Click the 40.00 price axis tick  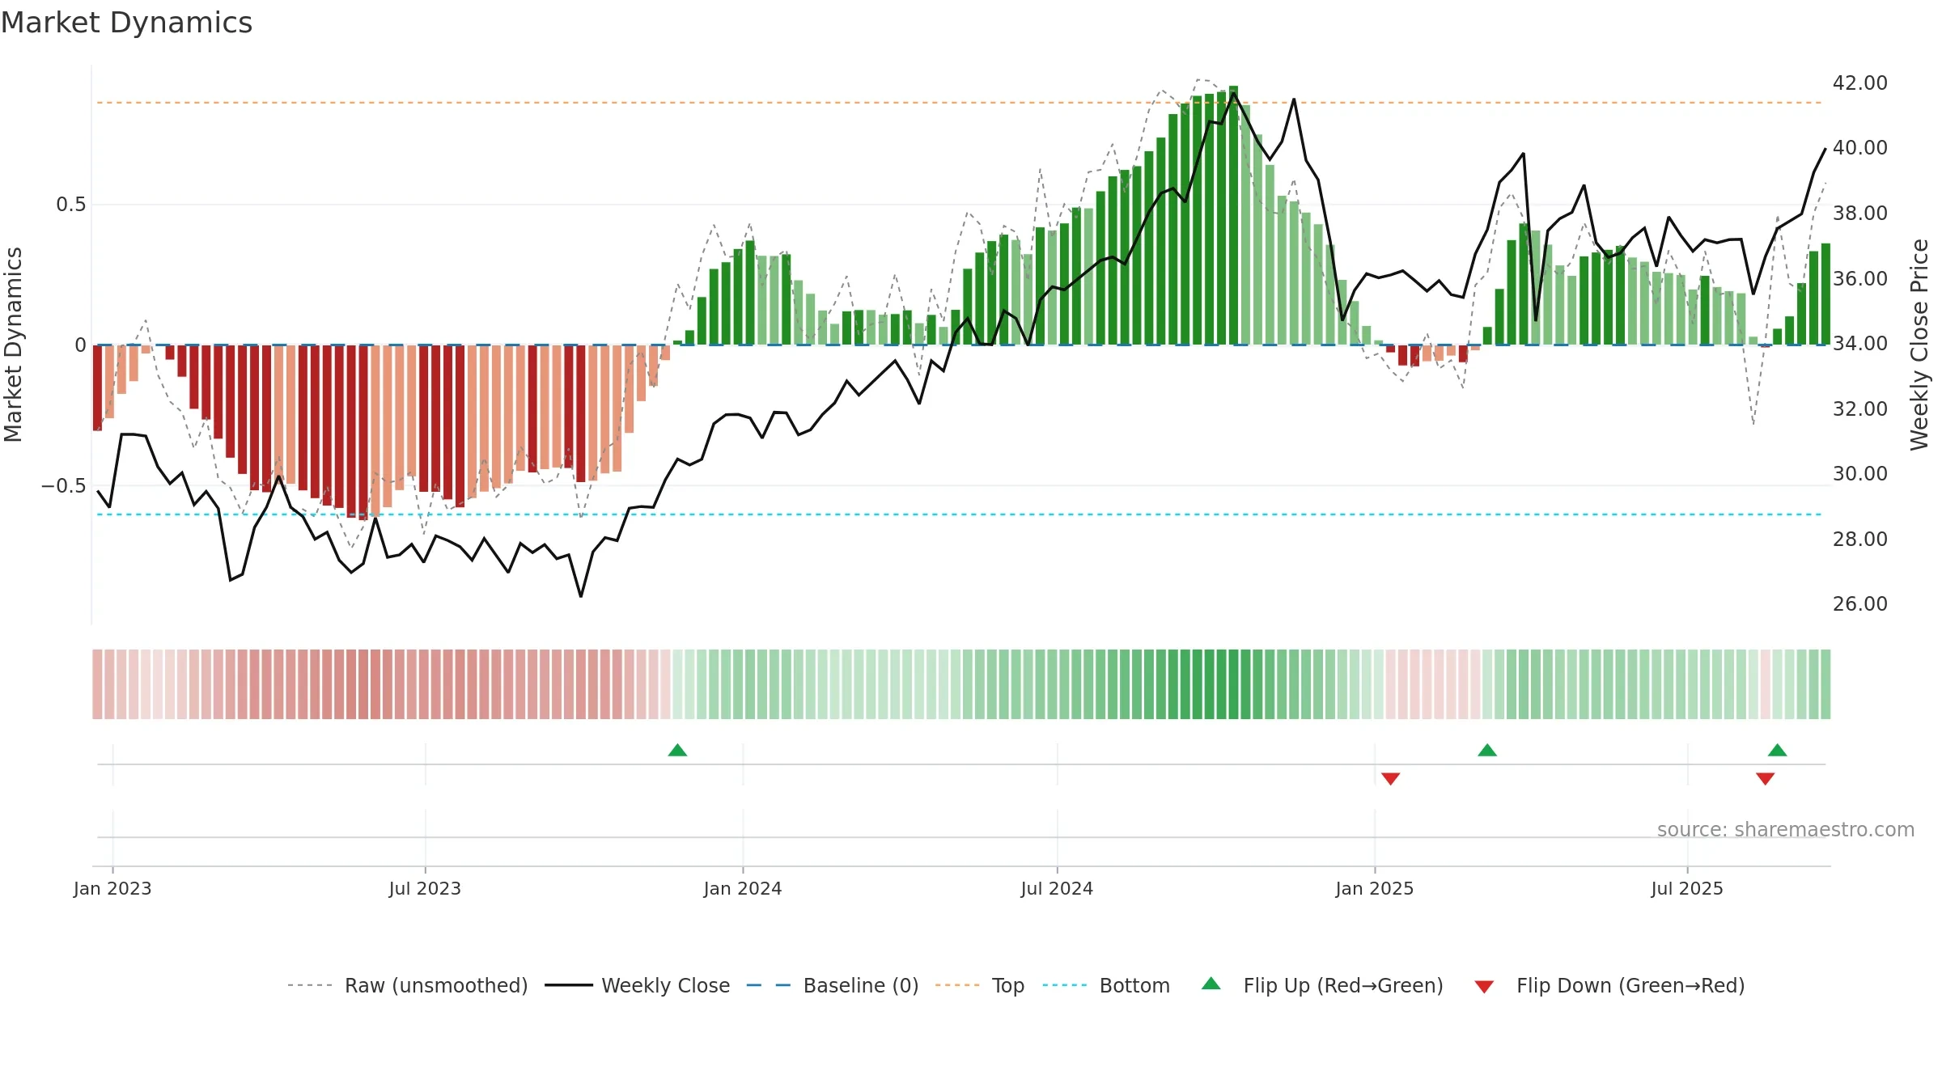coord(1860,147)
